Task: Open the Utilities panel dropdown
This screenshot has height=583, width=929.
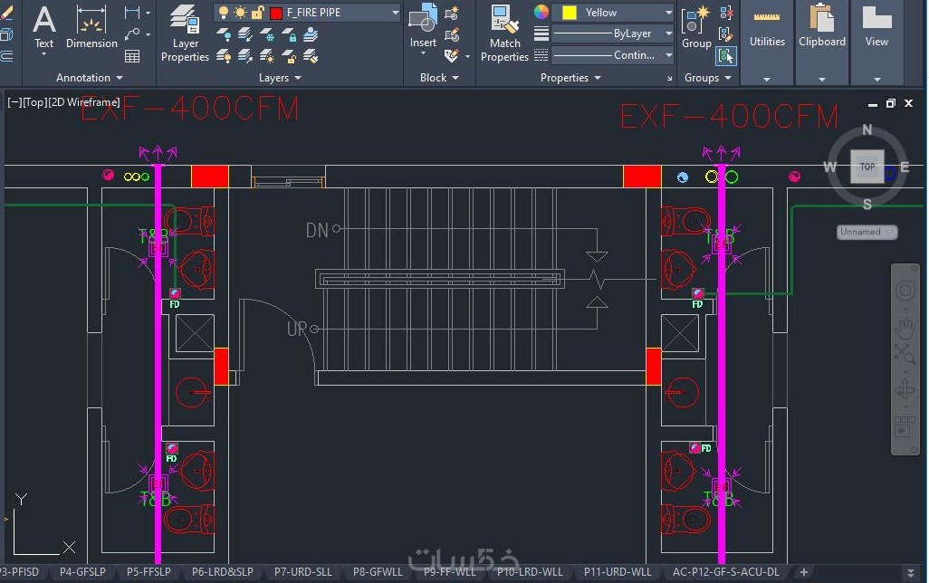Action: tap(767, 80)
